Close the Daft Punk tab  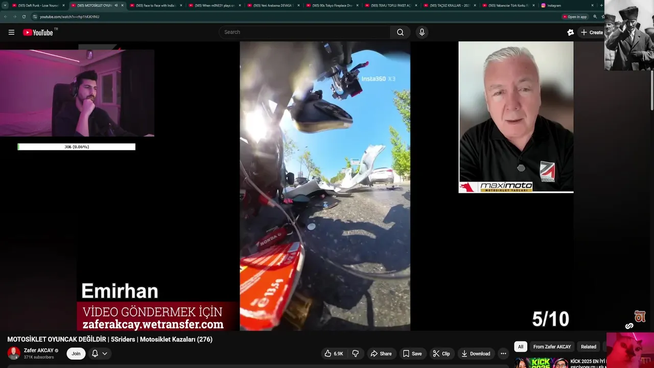click(x=63, y=5)
